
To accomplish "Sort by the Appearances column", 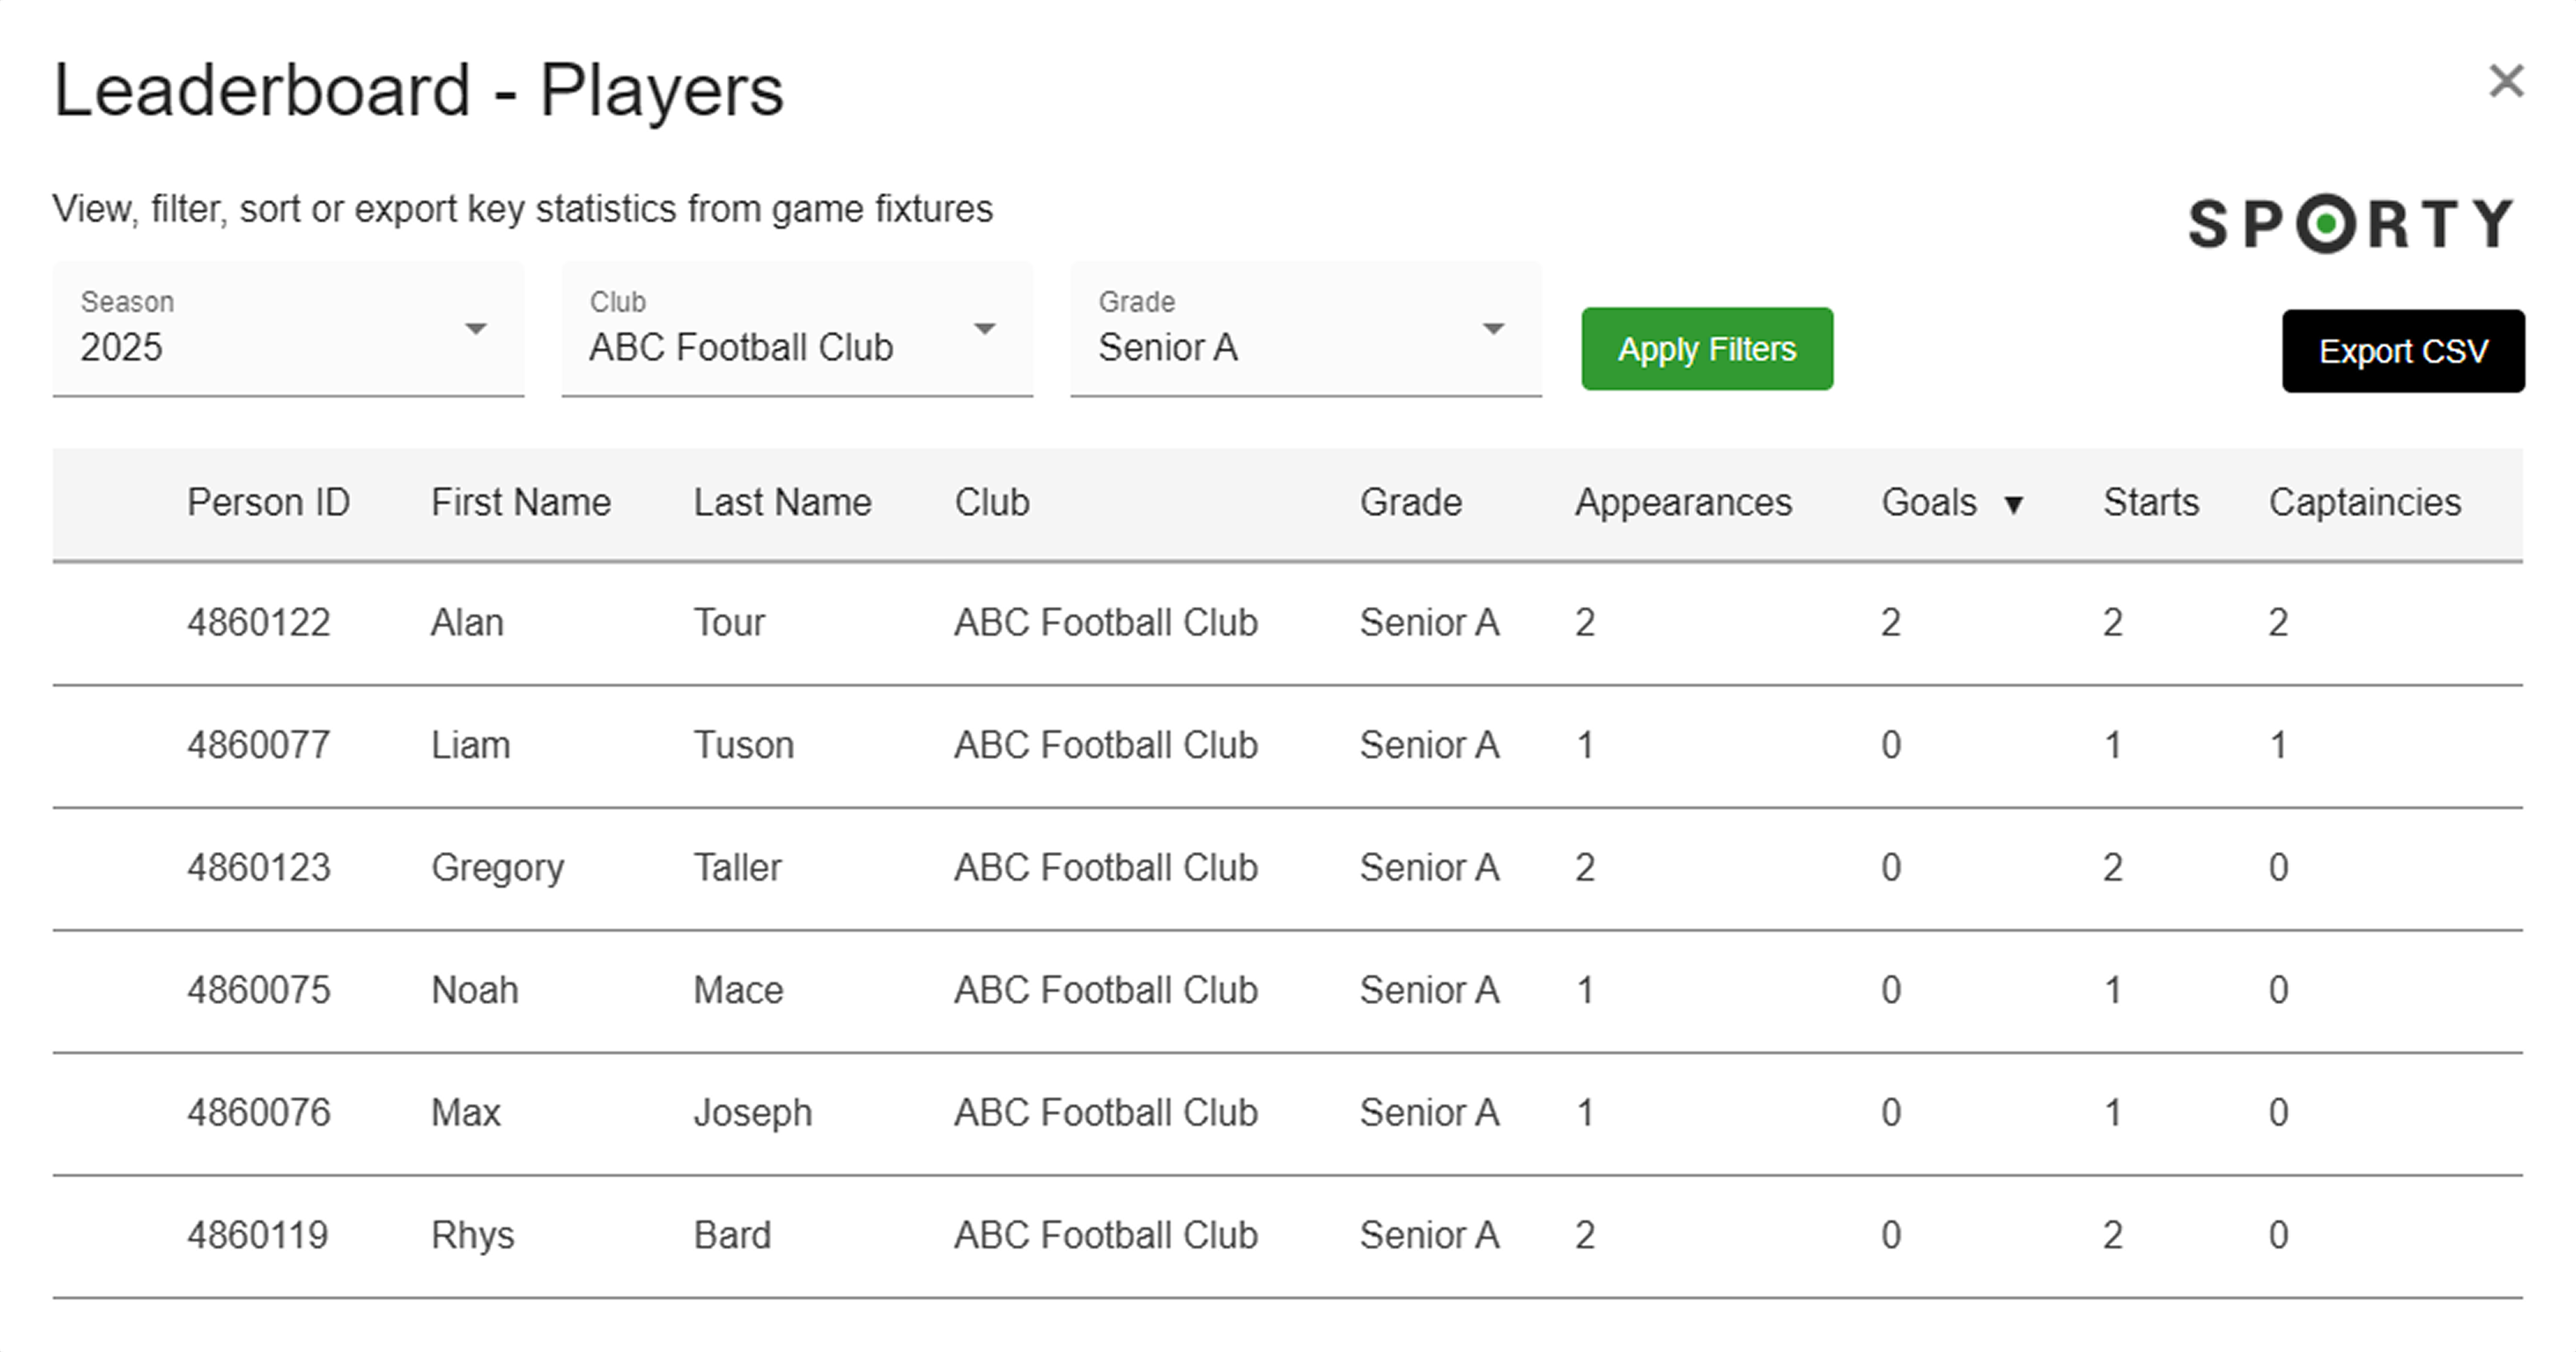I will pos(1684,503).
